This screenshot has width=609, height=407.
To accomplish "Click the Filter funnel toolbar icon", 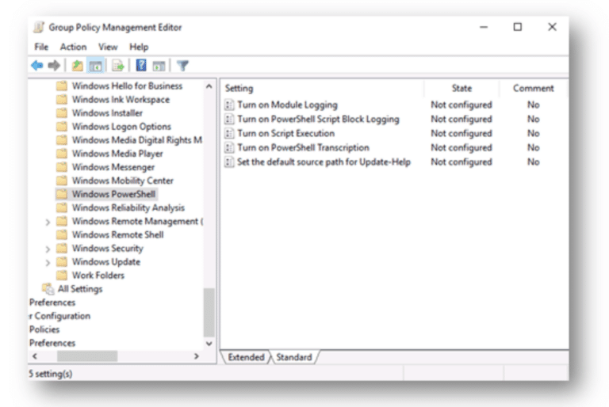I will point(182,66).
